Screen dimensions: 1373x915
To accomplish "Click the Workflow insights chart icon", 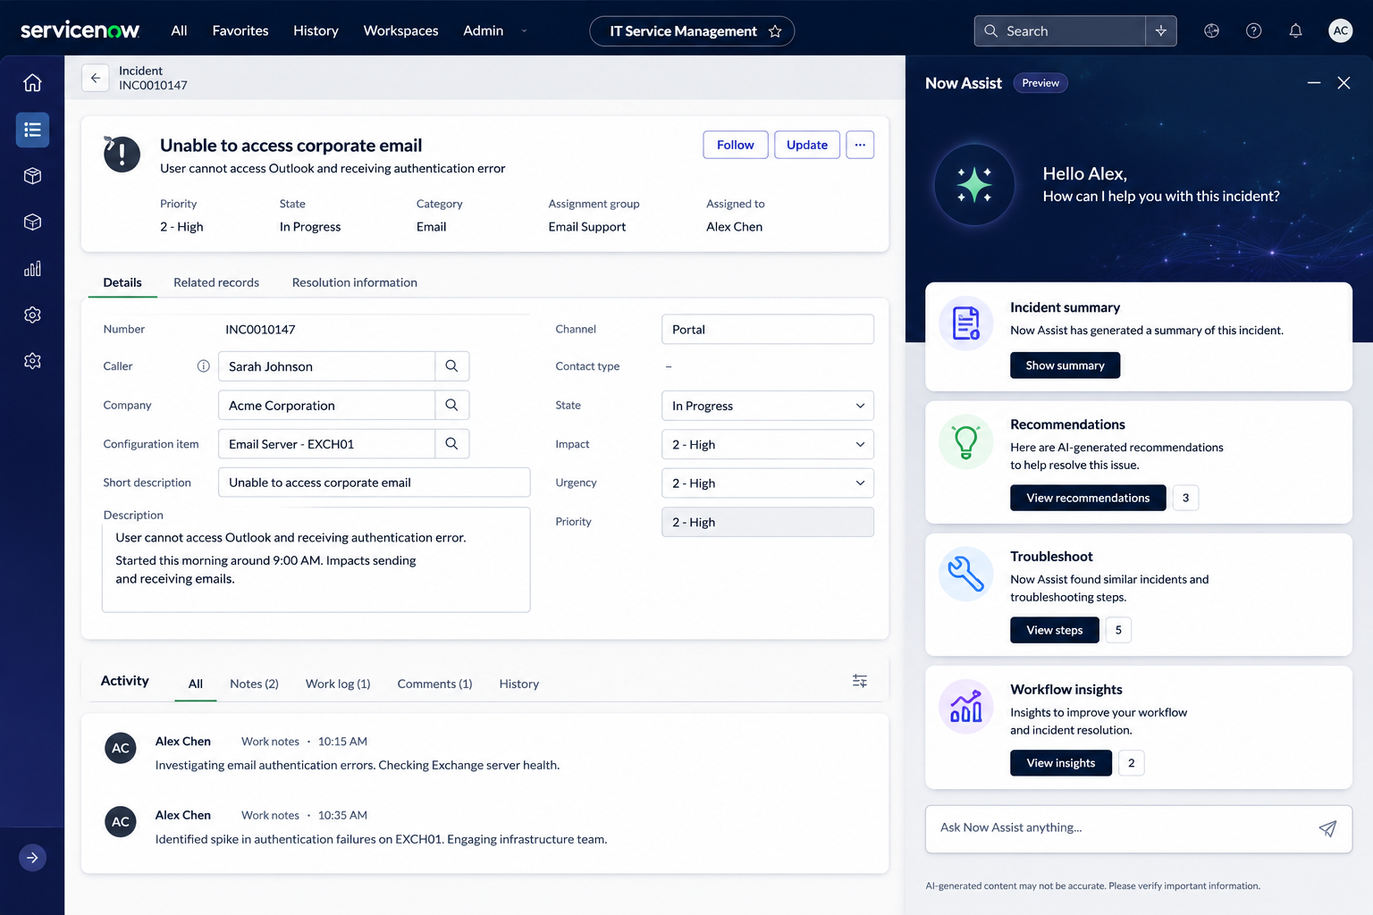I will point(966,707).
